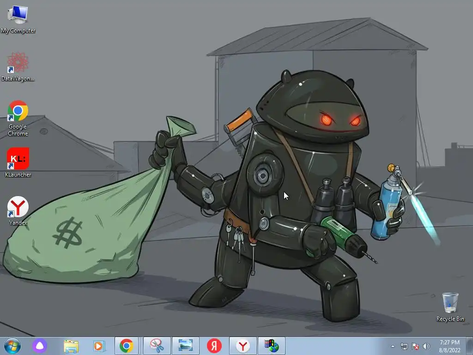Select the KLauncher desktop shortcut
Screen dimensions: 473x355
point(18,162)
